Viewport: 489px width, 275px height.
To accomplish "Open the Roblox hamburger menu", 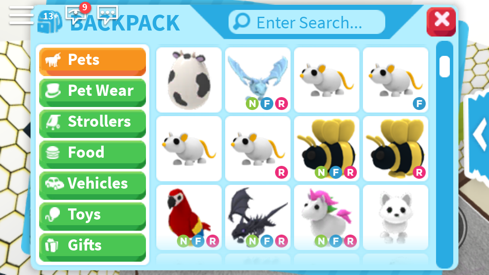I will pos(21,15).
